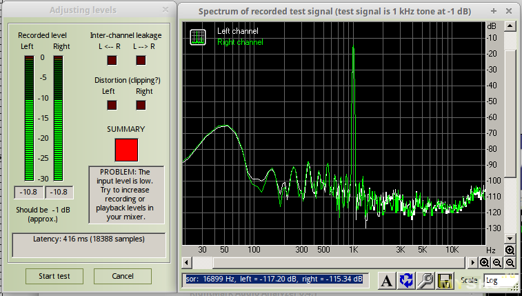
Task: Click the cursor readout field showing 16899 Hz
Action: click(x=275, y=279)
